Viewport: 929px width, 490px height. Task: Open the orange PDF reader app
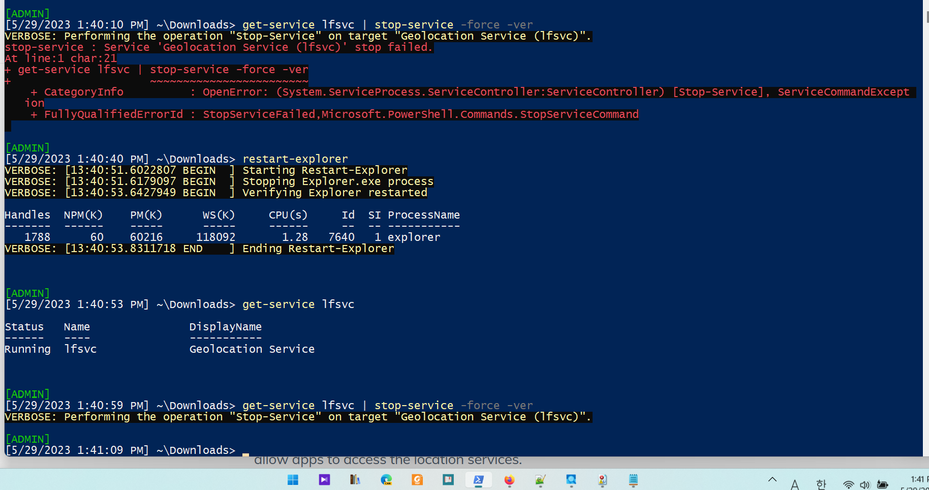[x=417, y=480]
